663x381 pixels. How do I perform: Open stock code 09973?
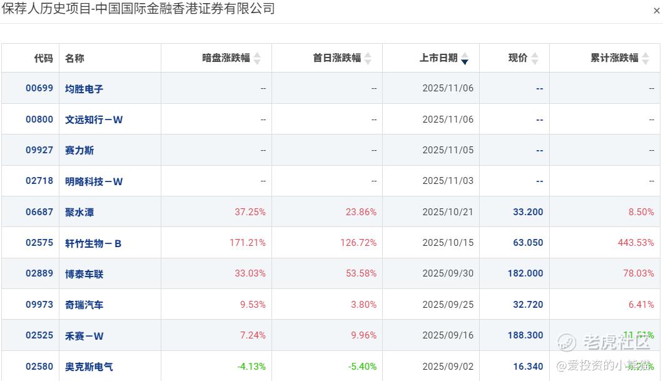tap(39, 304)
